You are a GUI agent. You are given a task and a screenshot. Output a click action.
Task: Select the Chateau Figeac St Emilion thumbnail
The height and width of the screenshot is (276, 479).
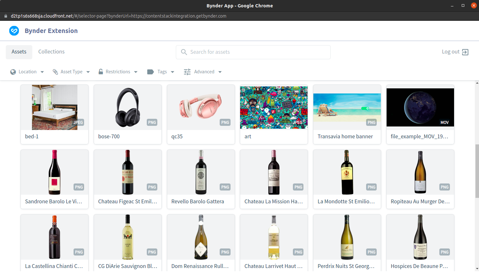pos(128,172)
